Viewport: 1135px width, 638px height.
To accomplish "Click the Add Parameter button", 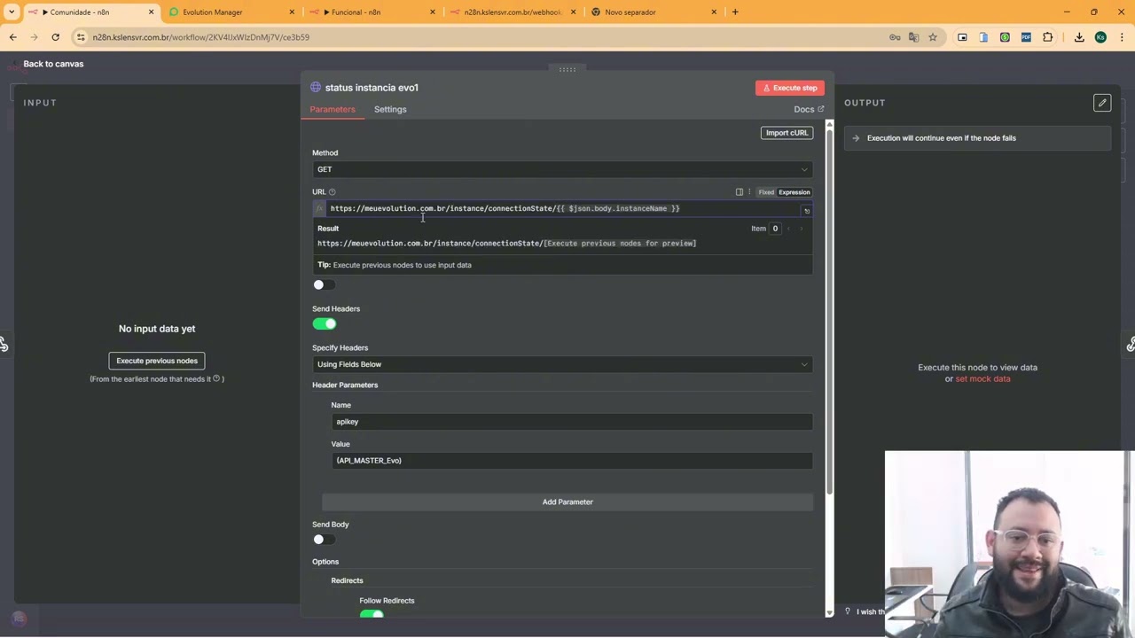I will tap(567, 502).
